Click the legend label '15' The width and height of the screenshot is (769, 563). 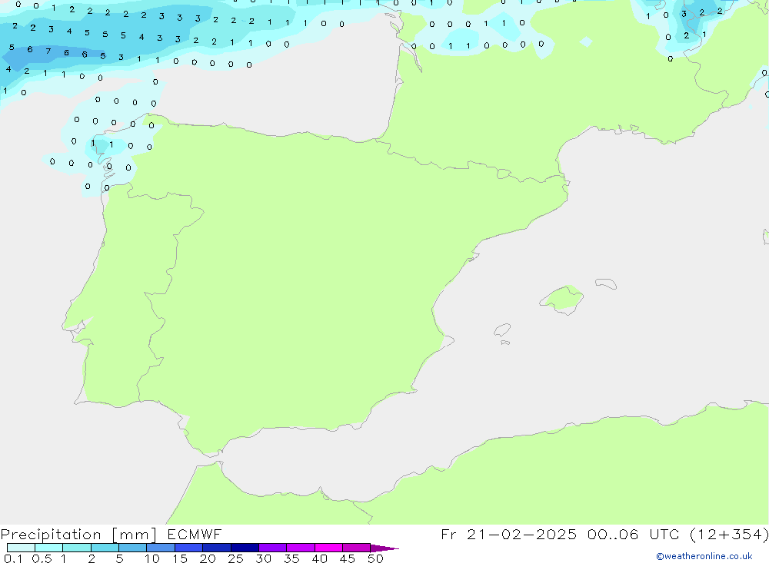coord(180,558)
